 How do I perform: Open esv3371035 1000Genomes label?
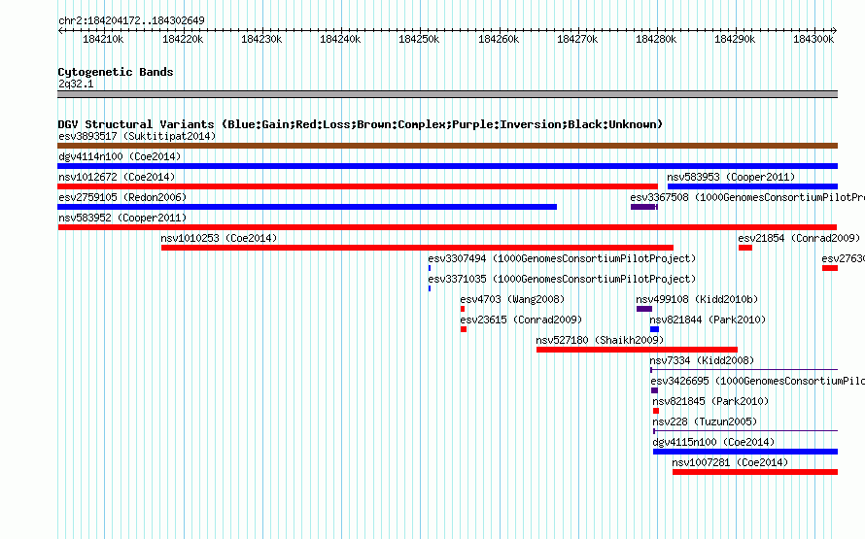(562, 279)
